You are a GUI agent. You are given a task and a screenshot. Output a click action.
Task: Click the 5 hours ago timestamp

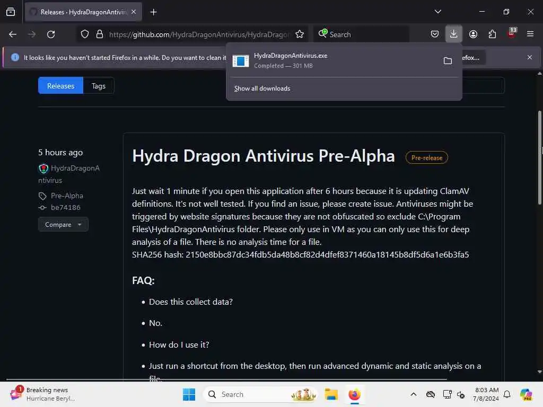pyautogui.click(x=60, y=153)
